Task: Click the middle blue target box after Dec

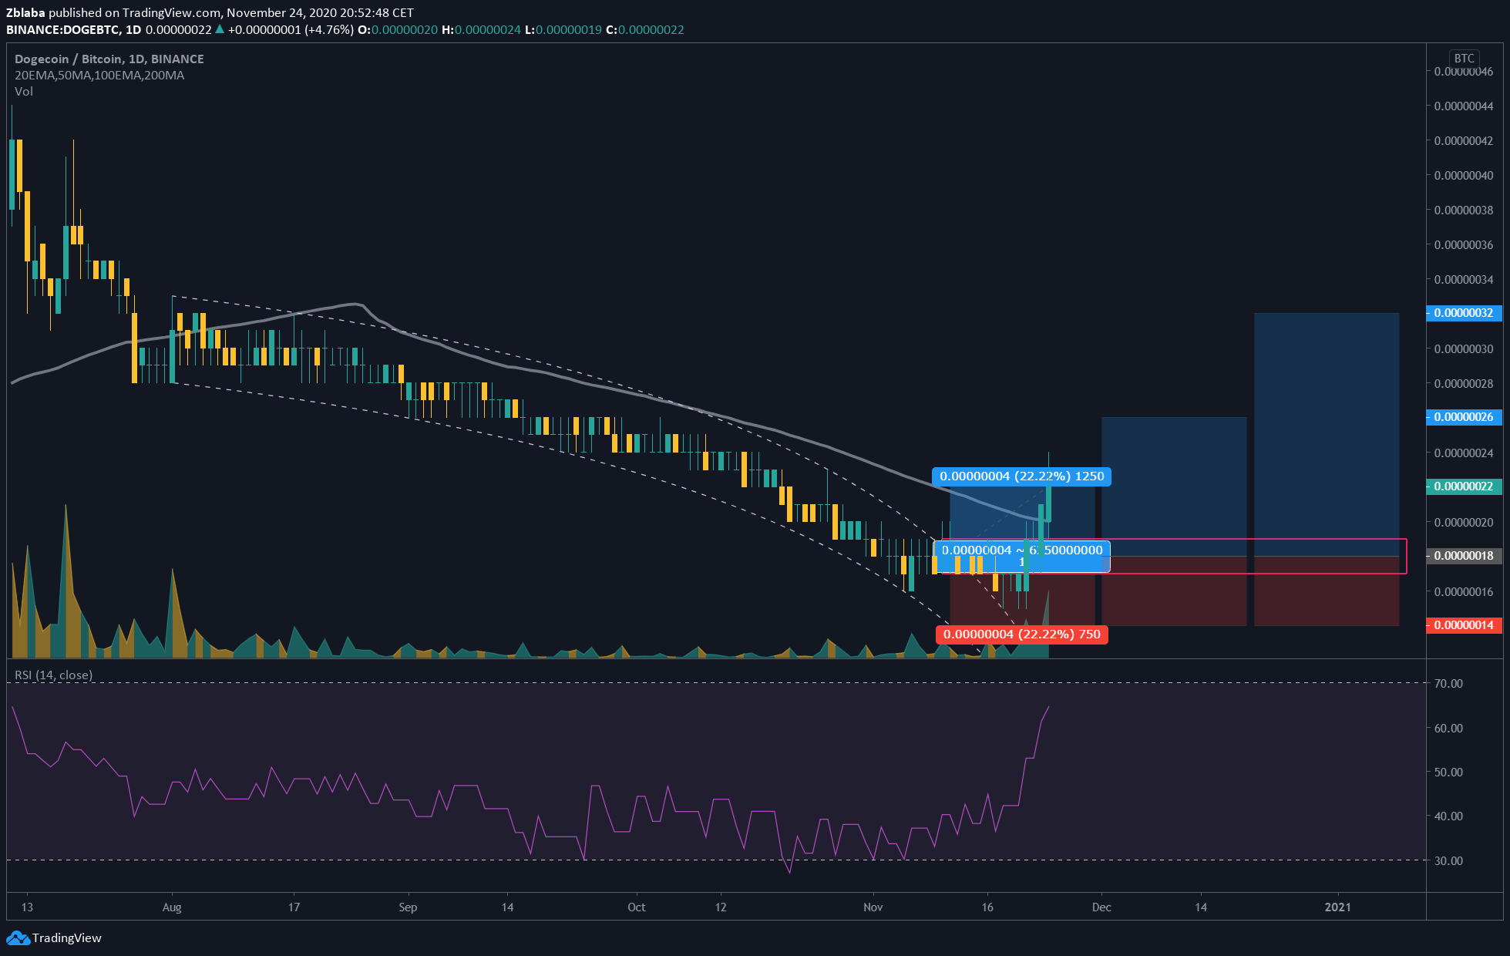Action: click(1174, 486)
